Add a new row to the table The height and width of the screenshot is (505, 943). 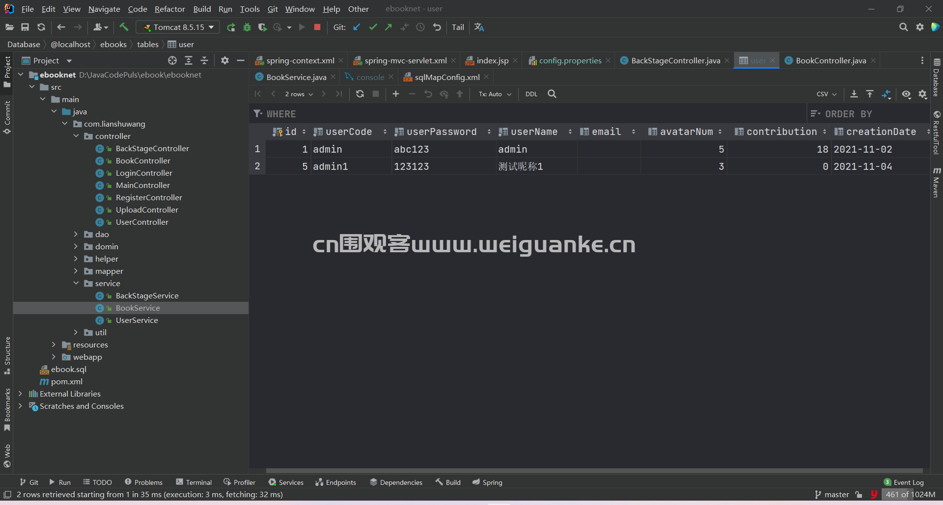click(x=396, y=94)
